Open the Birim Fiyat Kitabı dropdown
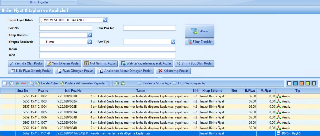This screenshot has width=320, height=136. click(105, 20)
